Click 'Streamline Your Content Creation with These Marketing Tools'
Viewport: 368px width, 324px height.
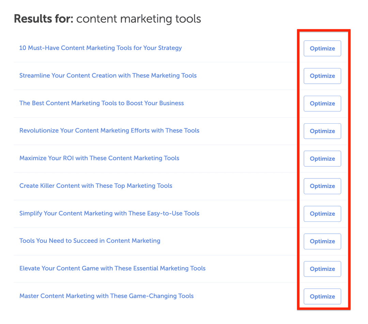click(x=108, y=76)
